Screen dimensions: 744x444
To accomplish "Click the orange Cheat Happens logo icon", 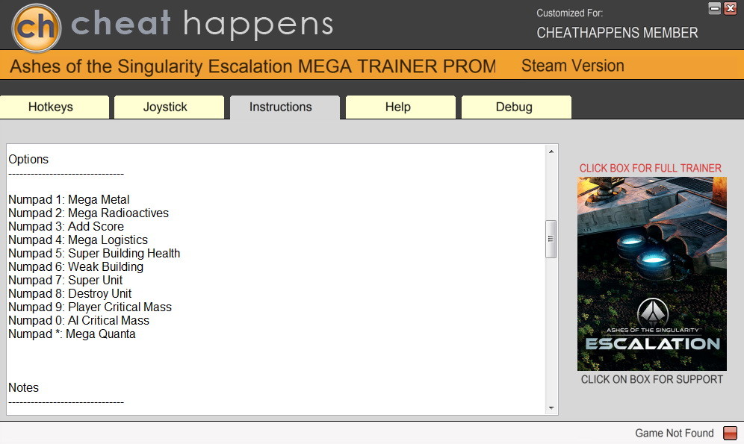I will click(x=36, y=28).
